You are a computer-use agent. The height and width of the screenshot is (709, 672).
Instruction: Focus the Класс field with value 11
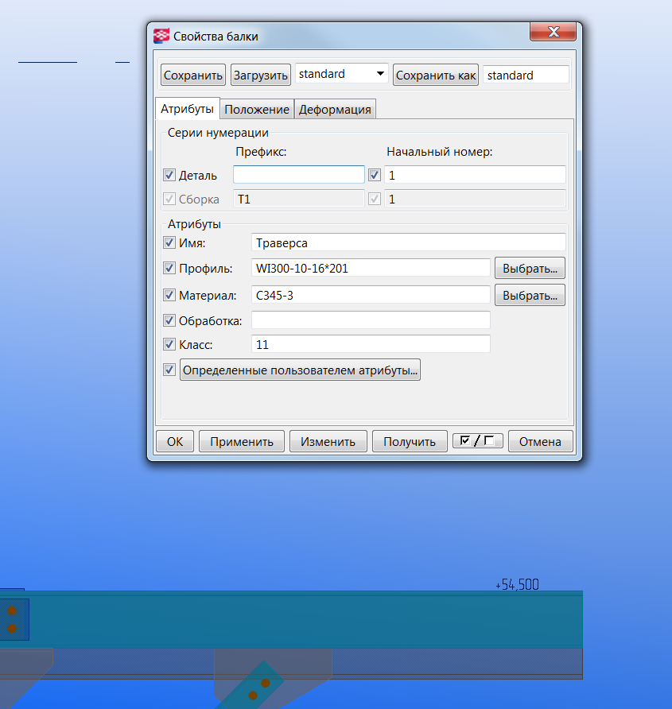tap(371, 344)
